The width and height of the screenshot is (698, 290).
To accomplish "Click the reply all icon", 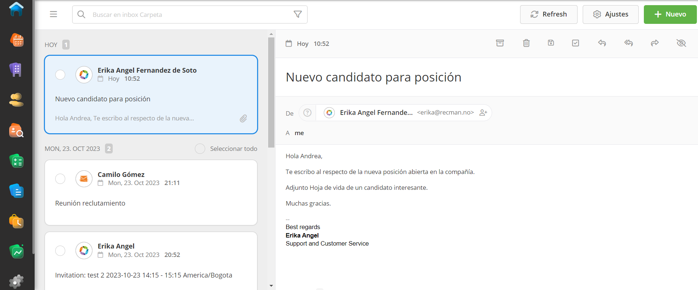I will click(628, 43).
